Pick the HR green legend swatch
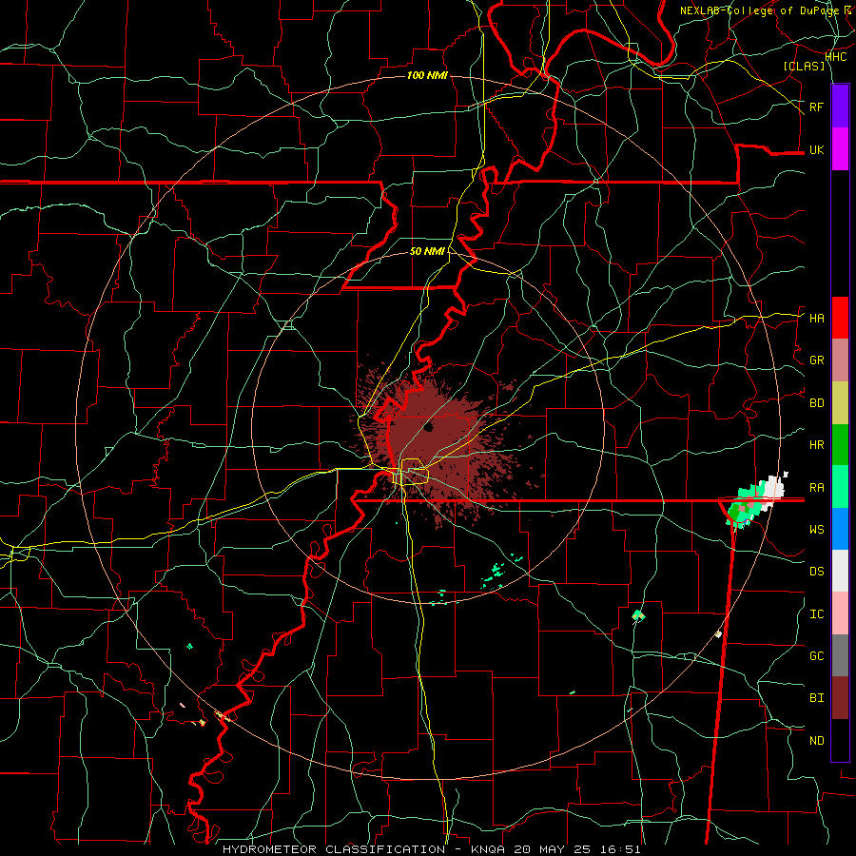Screen dimensions: 856x856 pyautogui.click(x=840, y=444)
